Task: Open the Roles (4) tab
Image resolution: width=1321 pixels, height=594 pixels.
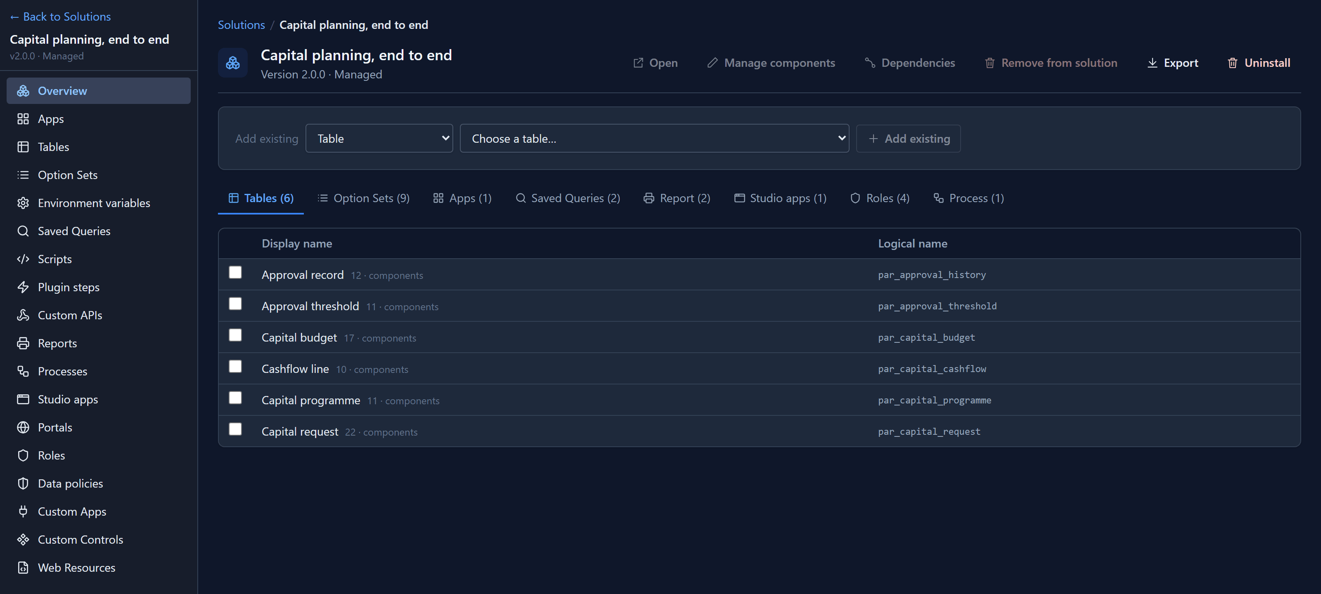Action: coord(880,198)
